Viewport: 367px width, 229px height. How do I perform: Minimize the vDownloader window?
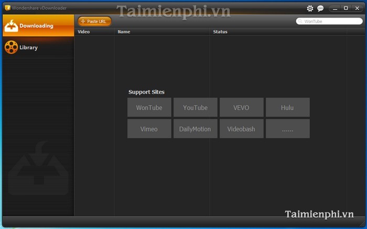coord(335,8)
